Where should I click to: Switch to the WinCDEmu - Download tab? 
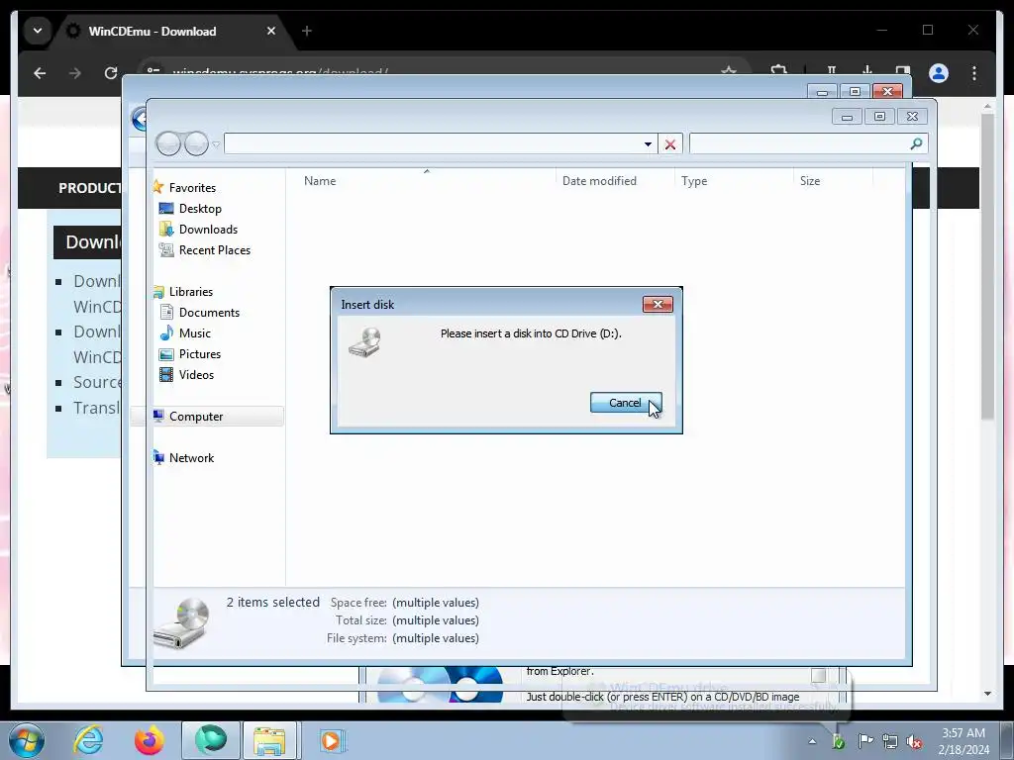coord(152,31)
